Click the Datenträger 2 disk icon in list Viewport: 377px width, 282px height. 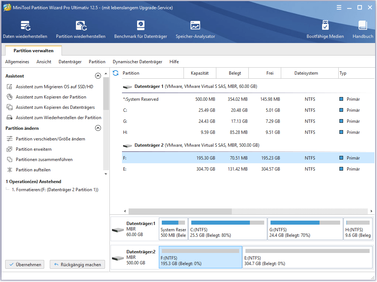click(x=128, y=146)
